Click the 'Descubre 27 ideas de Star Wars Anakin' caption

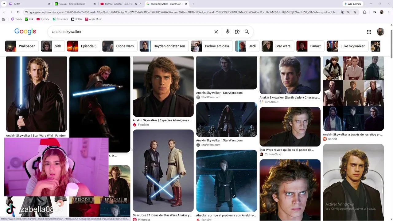click(x=162, y=215)
